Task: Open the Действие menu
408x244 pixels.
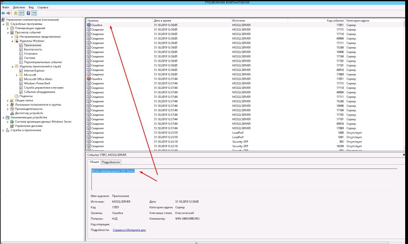Action: click(x=19, y=7)
